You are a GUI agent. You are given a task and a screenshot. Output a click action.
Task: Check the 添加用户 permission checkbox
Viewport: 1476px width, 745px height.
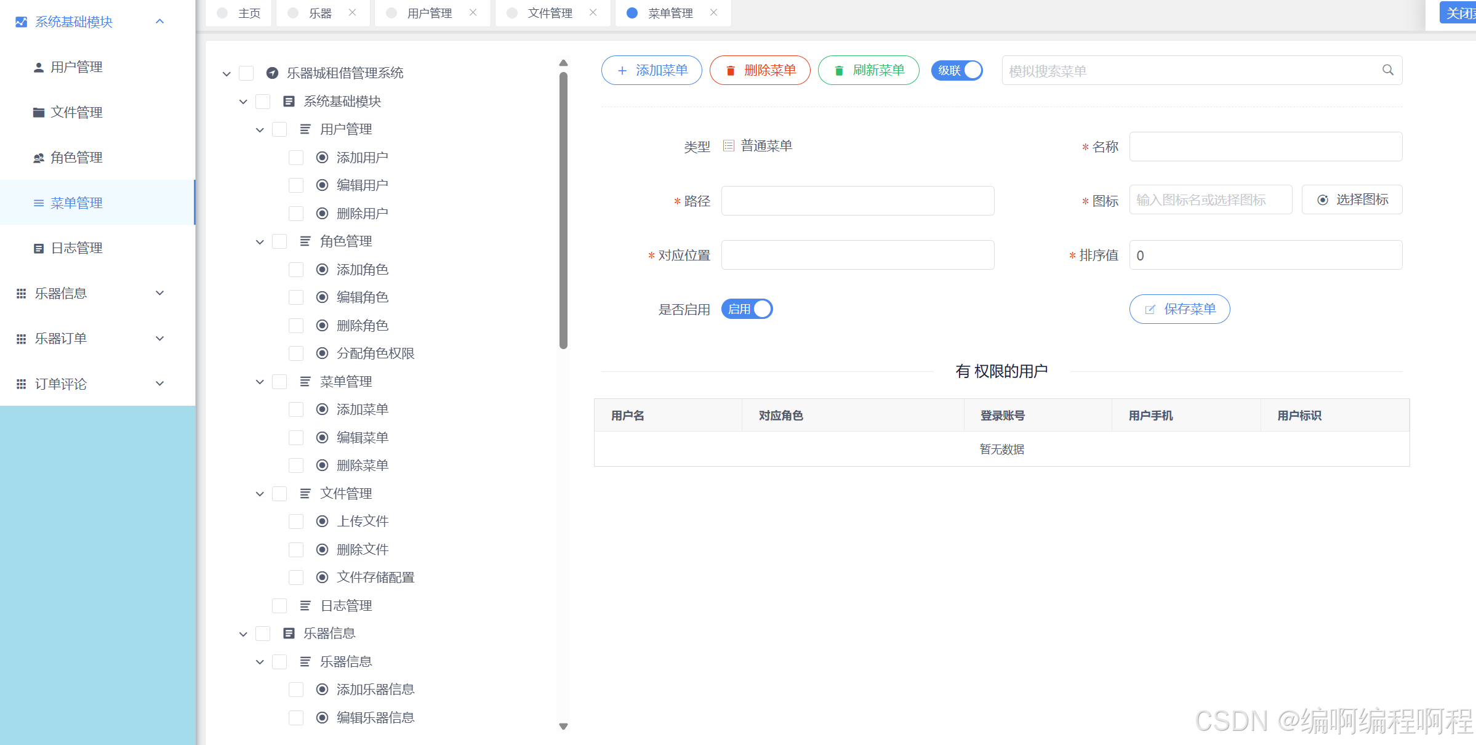tap(296, 157)
